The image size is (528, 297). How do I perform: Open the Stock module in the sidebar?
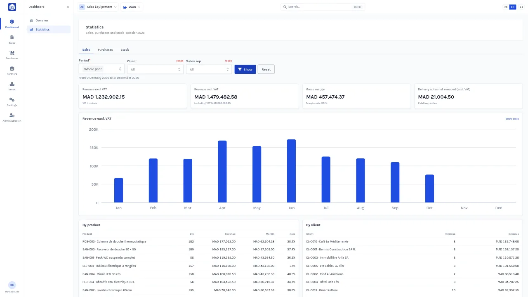point(12,86)
